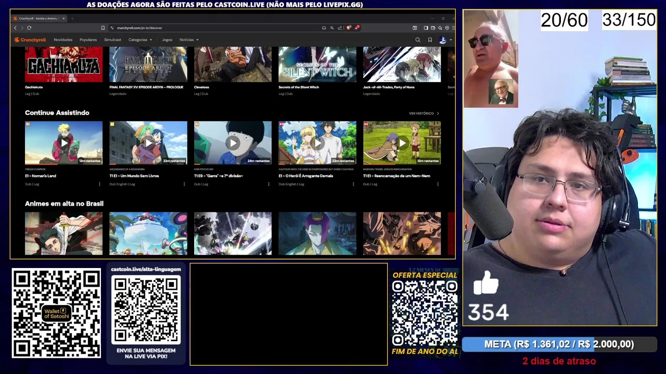Click the Crunchyroll logo

[30, 39]
